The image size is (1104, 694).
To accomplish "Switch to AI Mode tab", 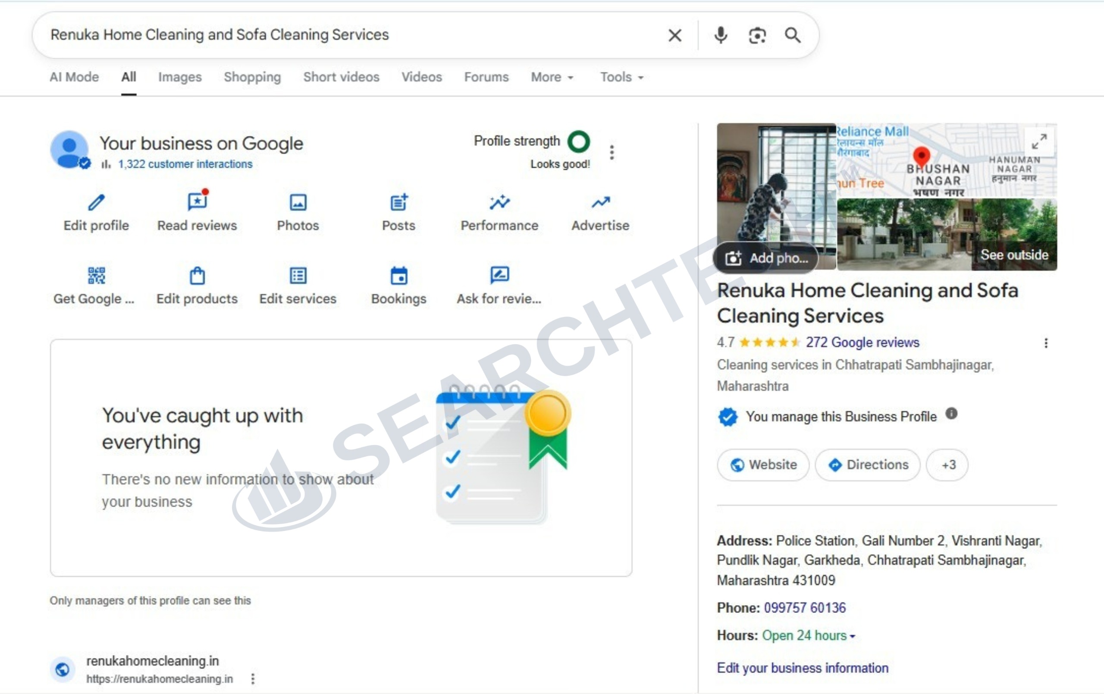I will pyautogui.click(x=74, y=77).
